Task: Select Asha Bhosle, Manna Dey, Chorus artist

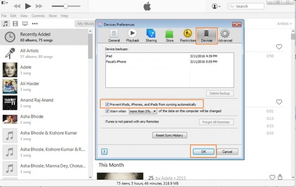Action: [44, 168]
